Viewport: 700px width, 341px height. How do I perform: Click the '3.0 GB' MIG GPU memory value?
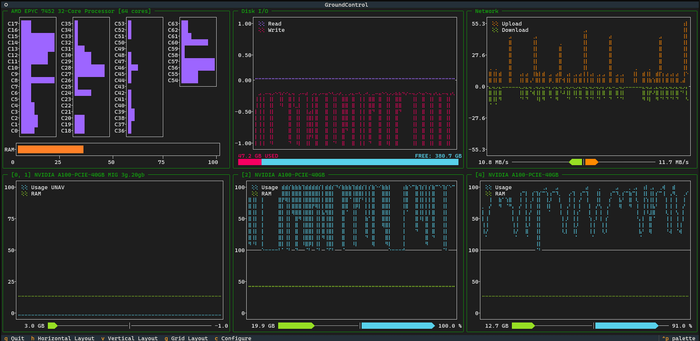coord(34,326)
